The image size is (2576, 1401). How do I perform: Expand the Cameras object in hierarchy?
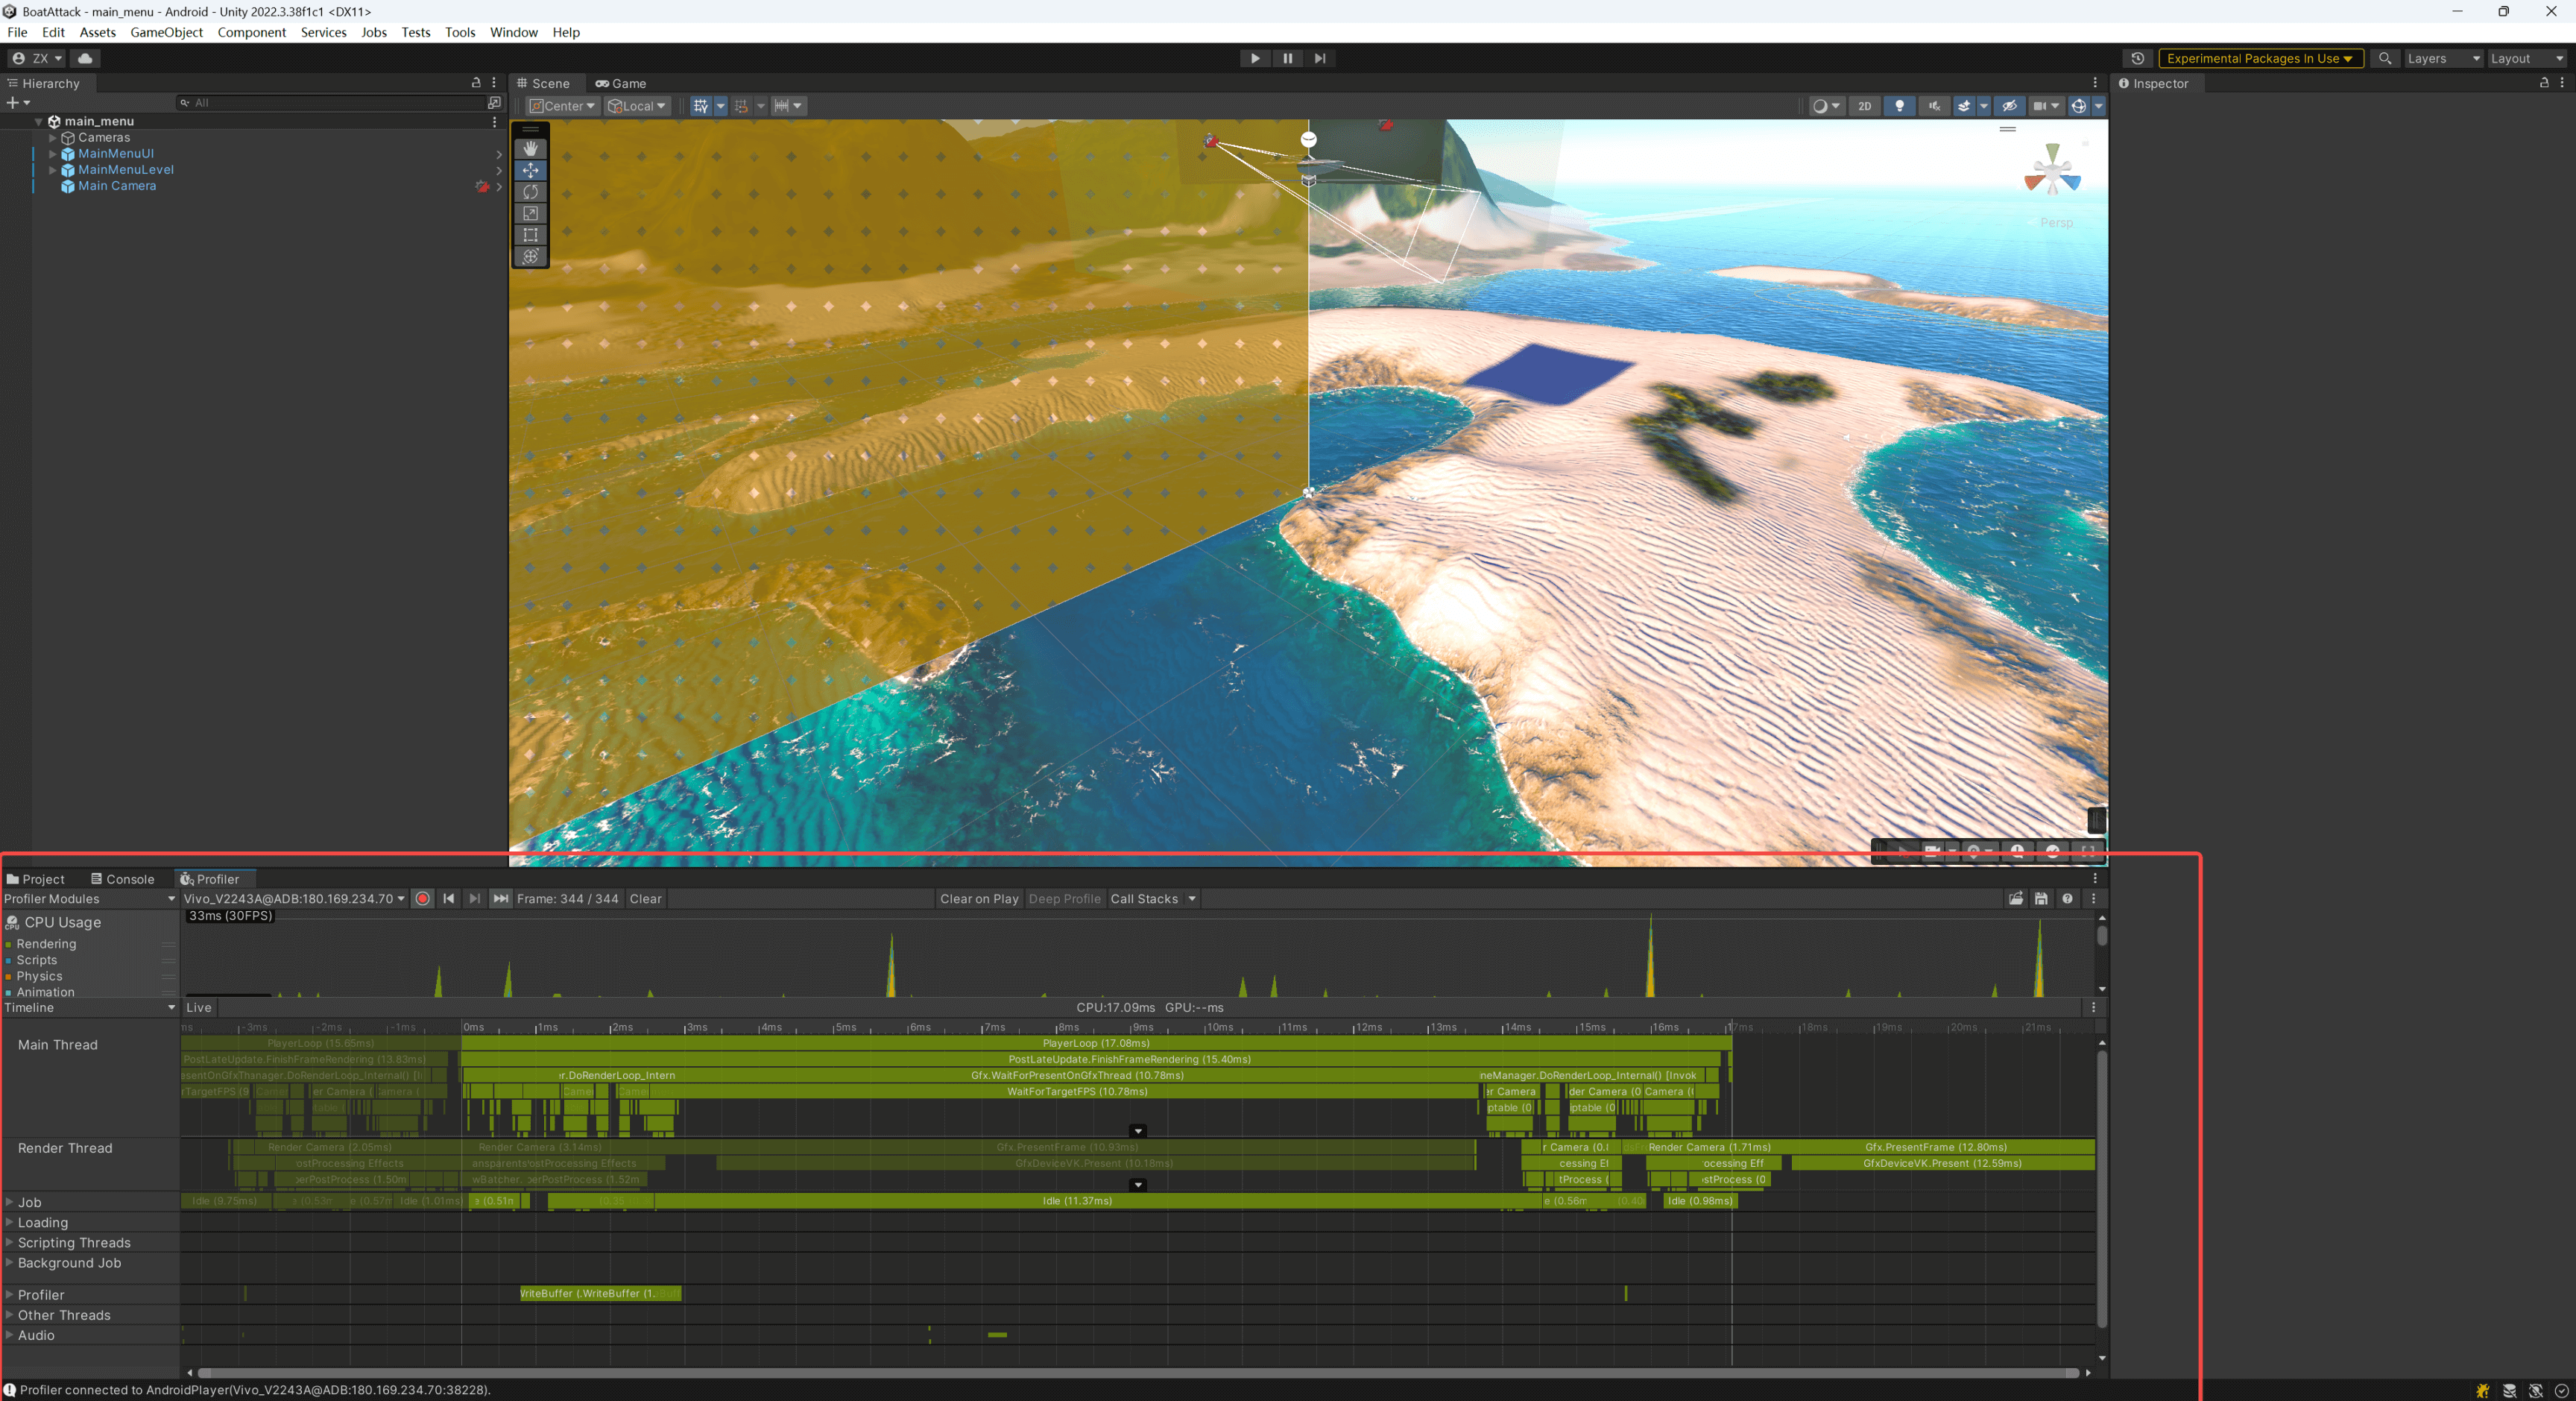[52, 138]
